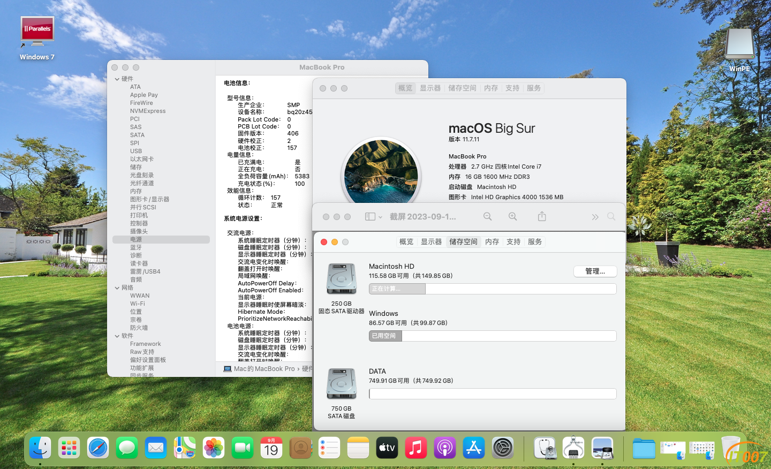Open Mail from the Dock
The image size is (771, 469).
click(156, 448)
